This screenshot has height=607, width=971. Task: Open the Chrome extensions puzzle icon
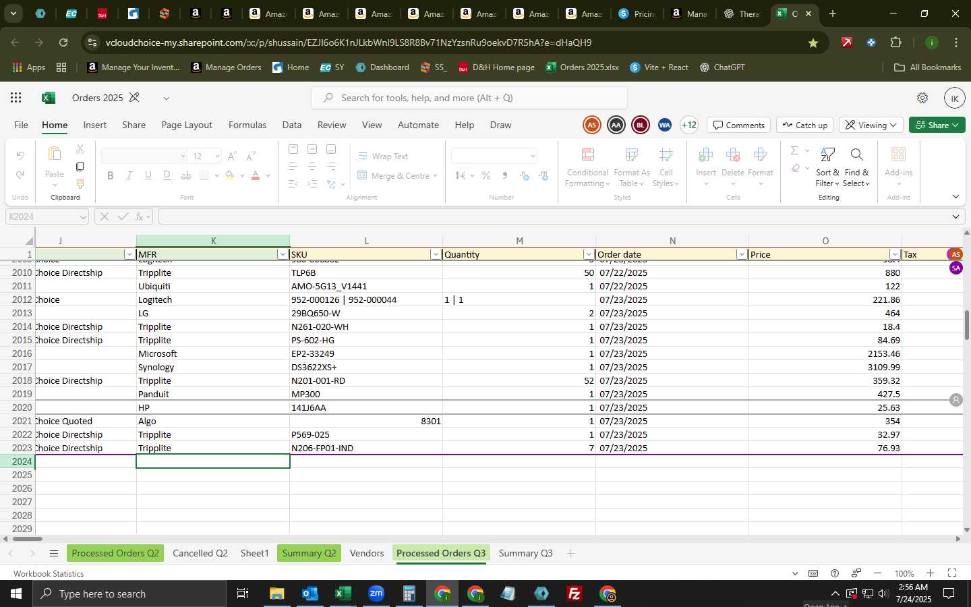[x=895, y=42]
